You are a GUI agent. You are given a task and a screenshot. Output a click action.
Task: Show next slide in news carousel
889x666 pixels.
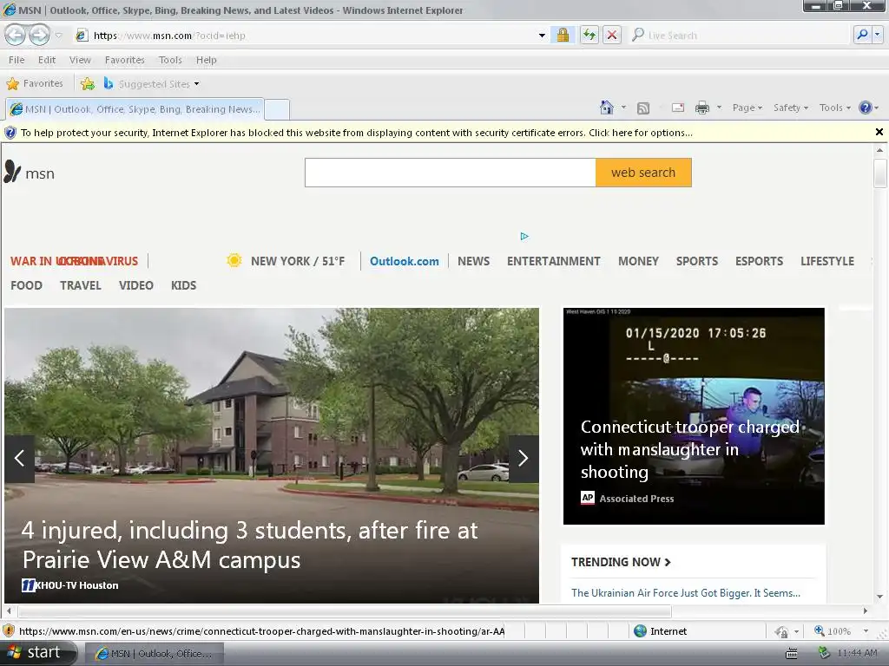(x=524, y=458)
